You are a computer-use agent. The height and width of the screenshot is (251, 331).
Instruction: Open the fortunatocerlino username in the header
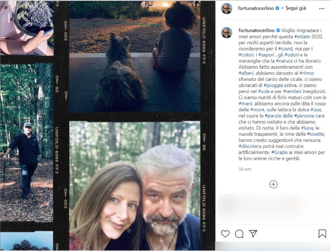256,8
